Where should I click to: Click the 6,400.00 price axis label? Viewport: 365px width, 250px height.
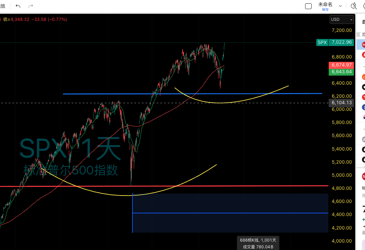point(341,83)
